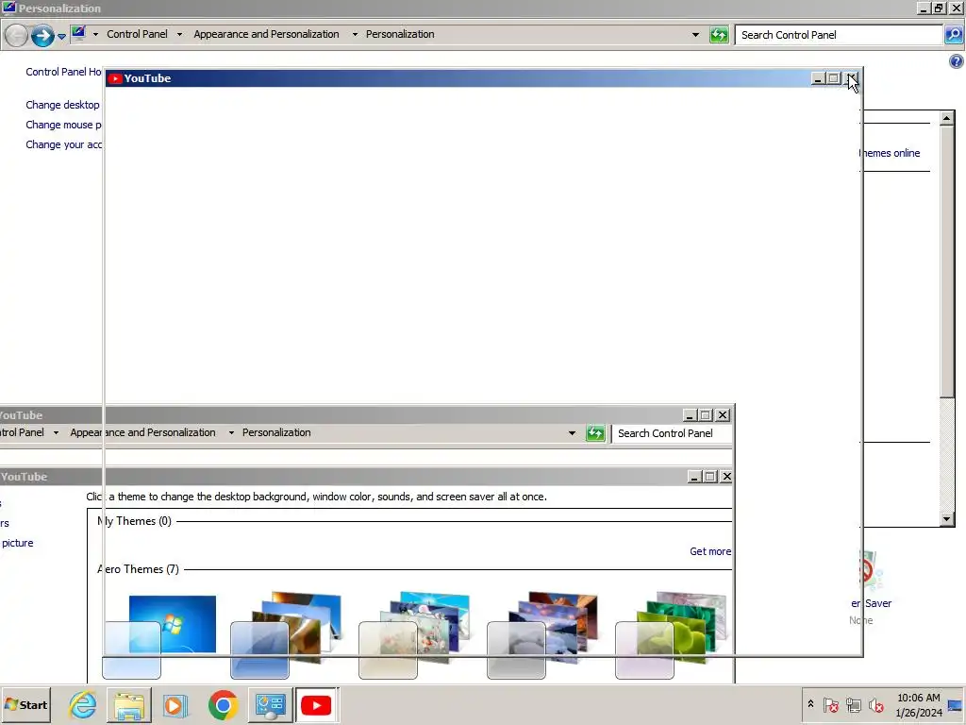Click the YouTube logo in the window title bar
The height and width of the screenshot is (725, 966).
point(115,78)
